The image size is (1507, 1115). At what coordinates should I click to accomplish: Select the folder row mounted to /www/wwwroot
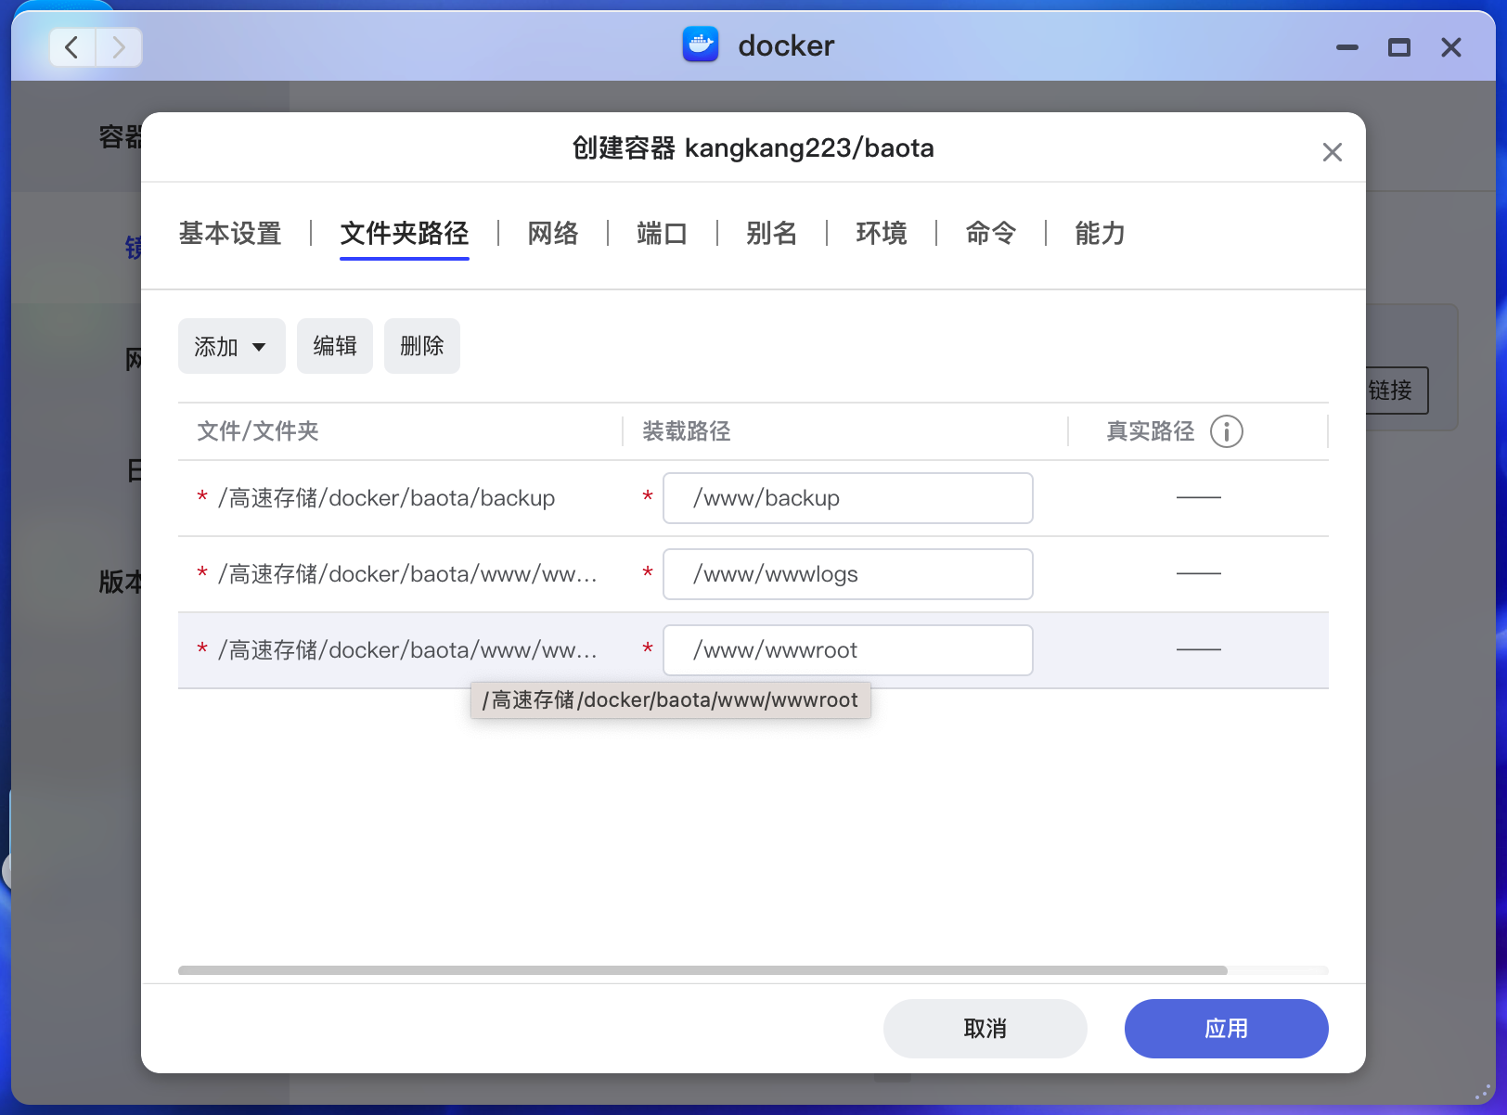coord(753,650)
